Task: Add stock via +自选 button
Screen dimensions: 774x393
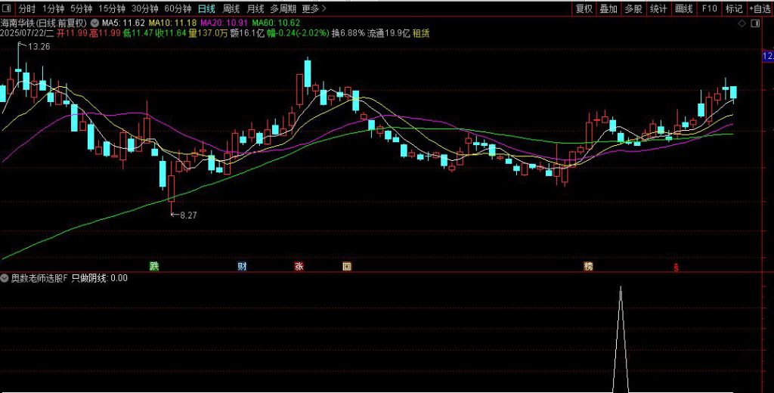Action: click(760, 9)
